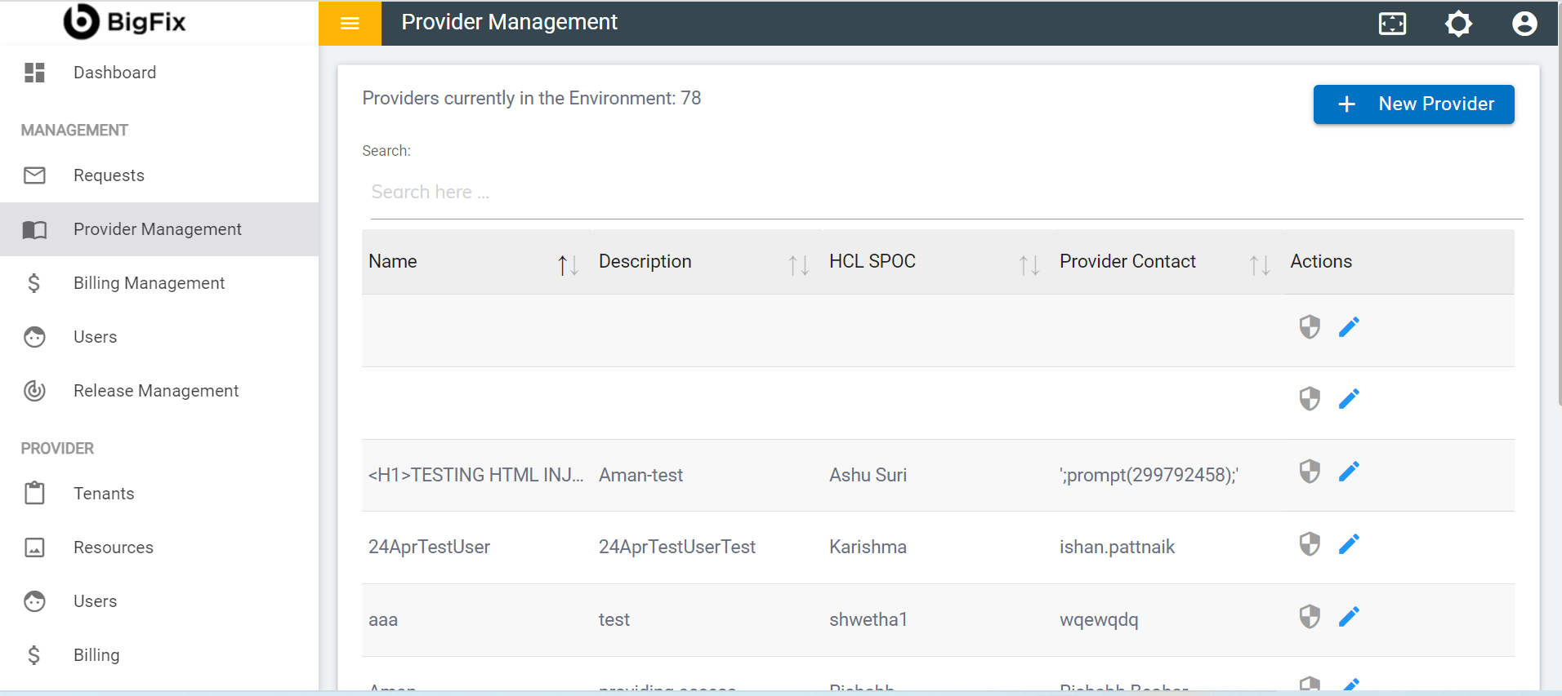This screenshot has height=696, width=1562.
Task: Click the Name column header
Action: (477, 262)
